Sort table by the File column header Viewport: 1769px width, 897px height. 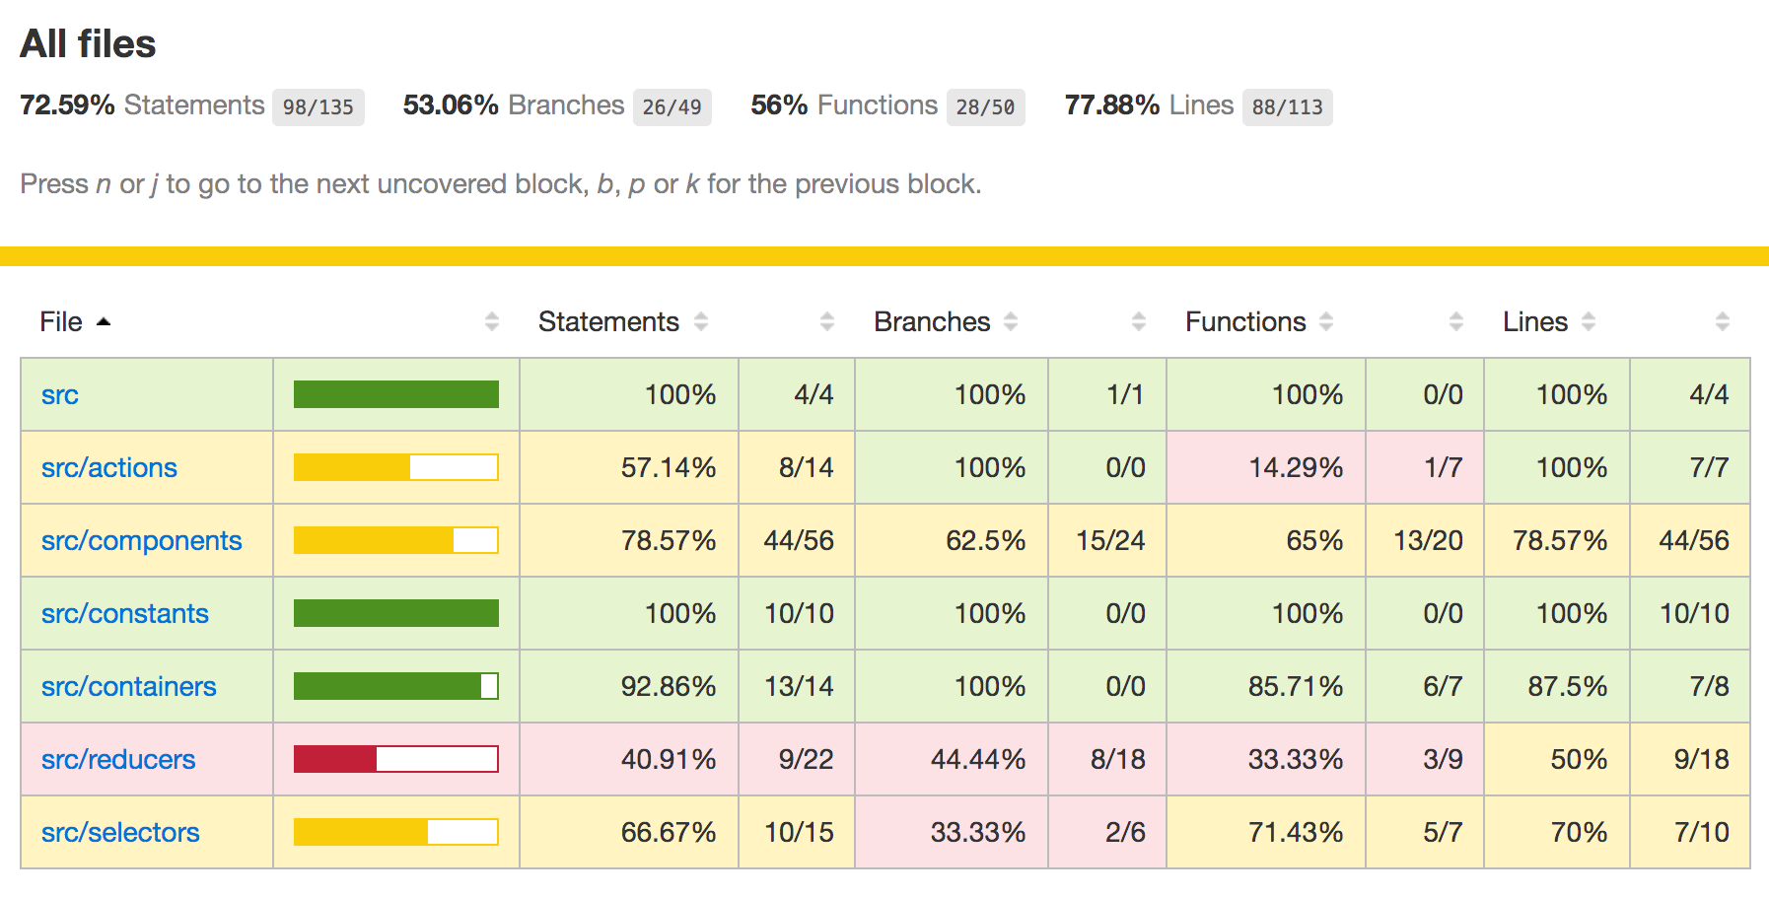[61, 322]
